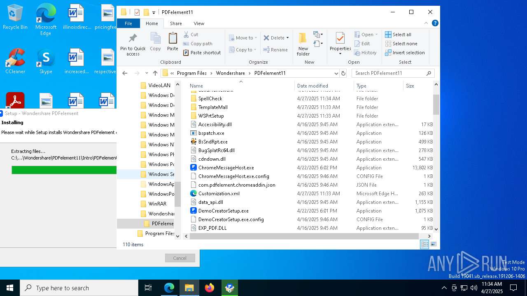Select BsSndRpt.exe file
Viewport: 527px width, 296px height.
click(x=212, y=142)
